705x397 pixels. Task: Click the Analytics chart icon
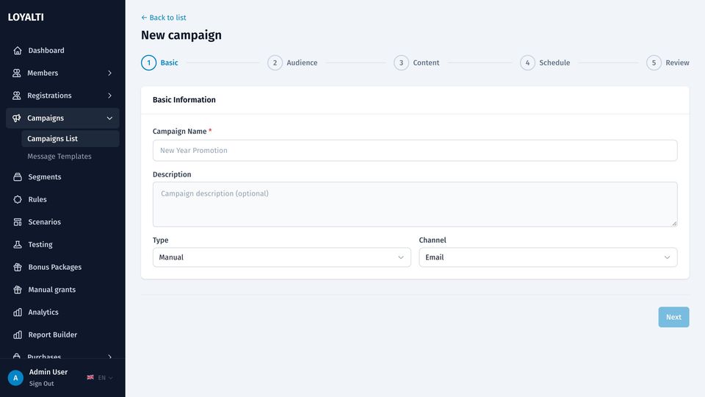[18, 312]
